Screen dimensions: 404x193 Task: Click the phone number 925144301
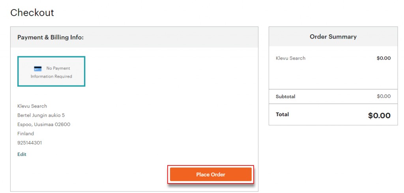[x=30, y=143]
